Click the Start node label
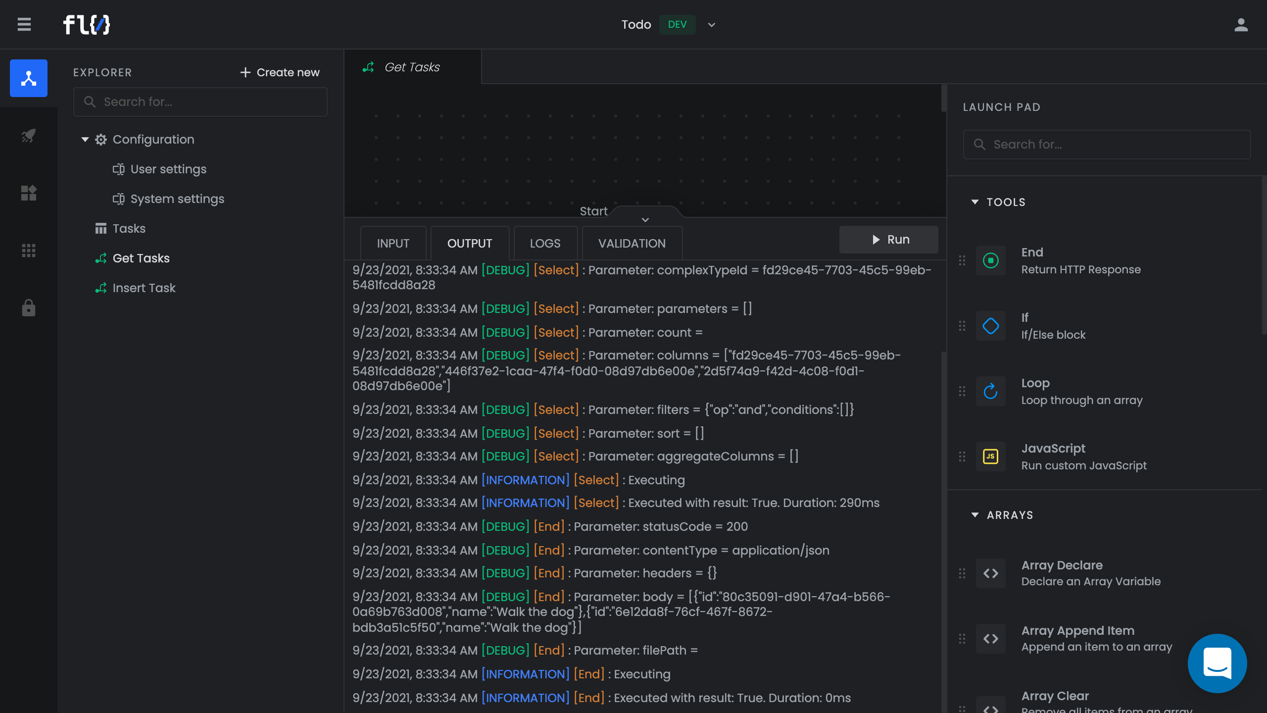 593,211
